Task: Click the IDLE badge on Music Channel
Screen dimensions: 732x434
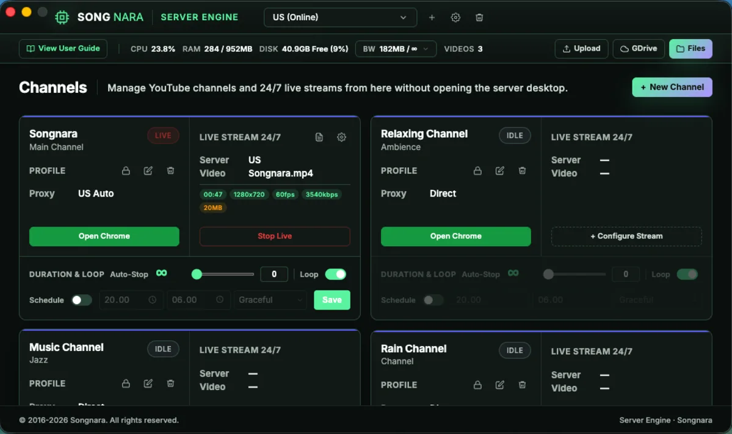Action: (x=163, y=349)
